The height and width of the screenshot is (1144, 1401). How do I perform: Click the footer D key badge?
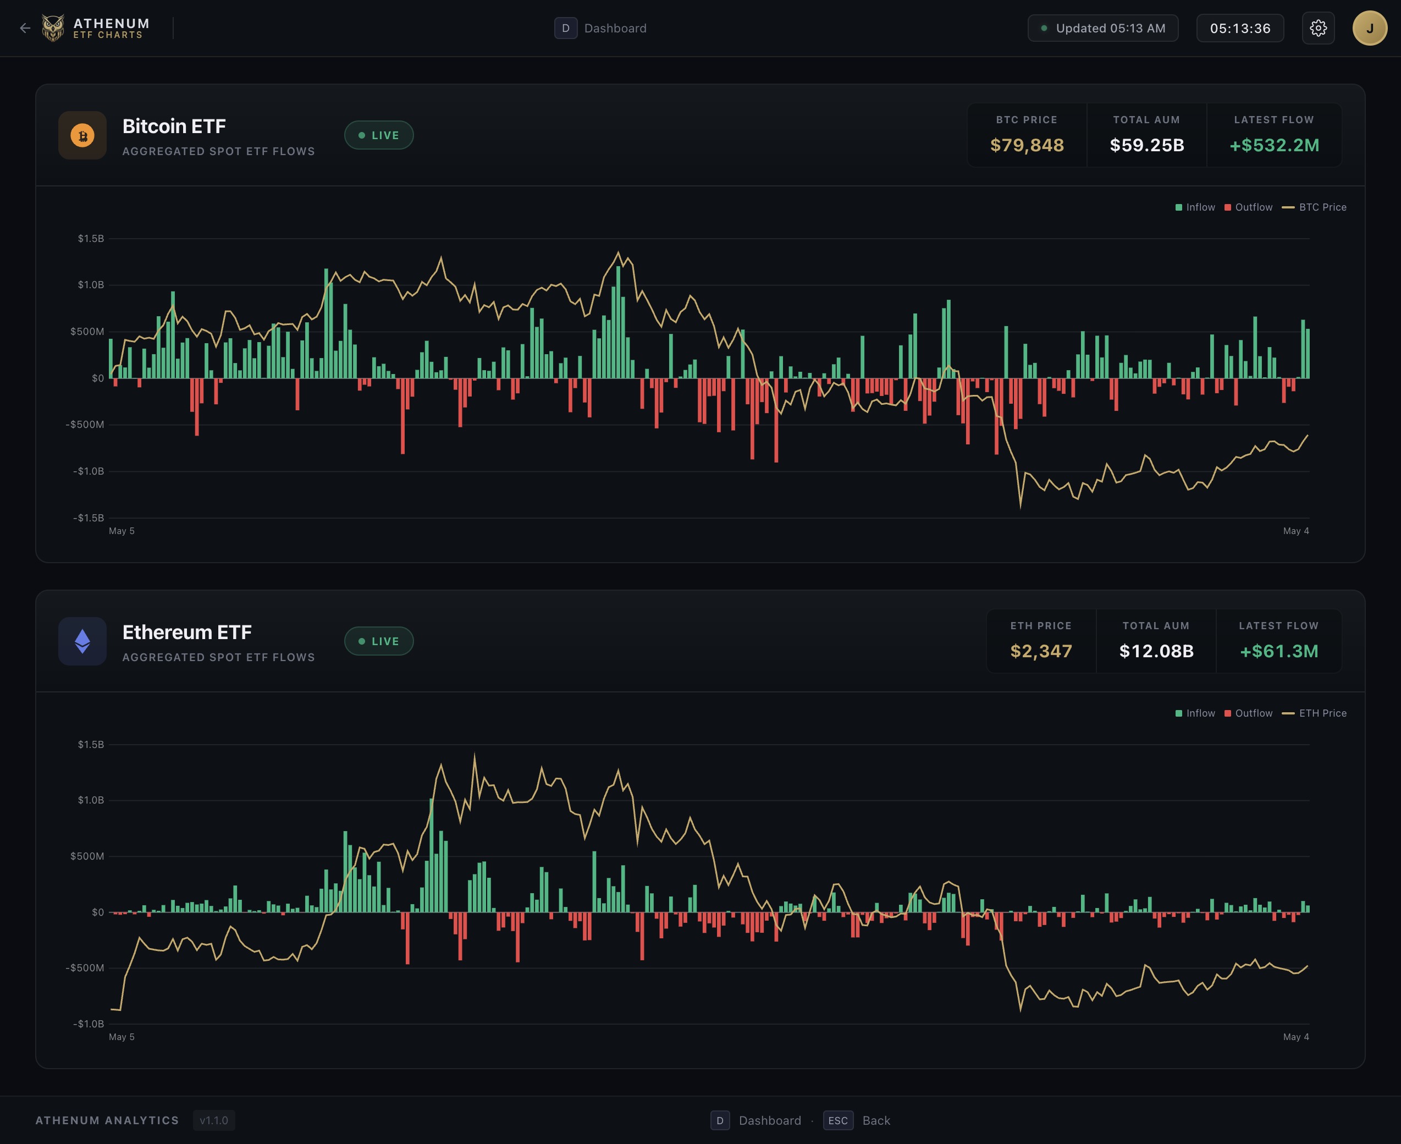(720, 1120)
